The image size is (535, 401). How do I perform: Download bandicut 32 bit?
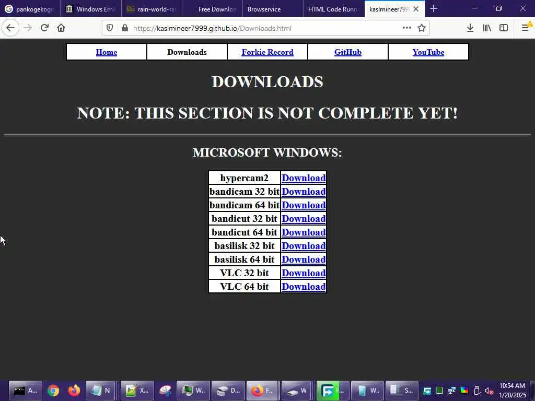click(x=304, y=219)
